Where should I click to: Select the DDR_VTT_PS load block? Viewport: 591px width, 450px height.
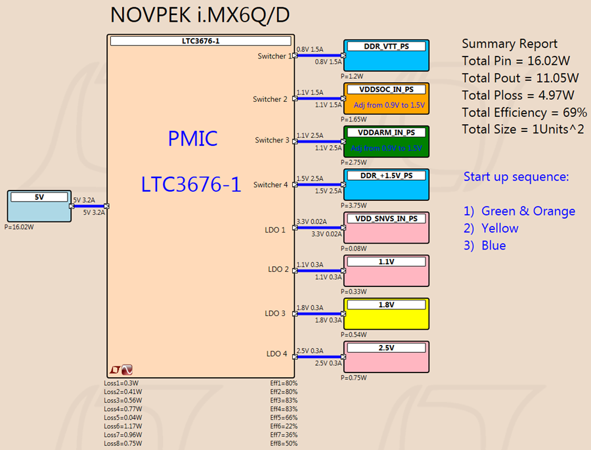click(x=386, y=55)
